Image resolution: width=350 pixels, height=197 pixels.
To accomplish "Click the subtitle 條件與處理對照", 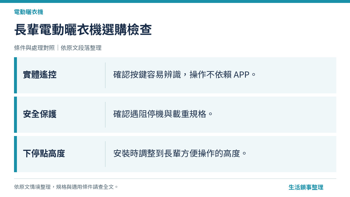I will pyautogui.click(x=34, y=48).
